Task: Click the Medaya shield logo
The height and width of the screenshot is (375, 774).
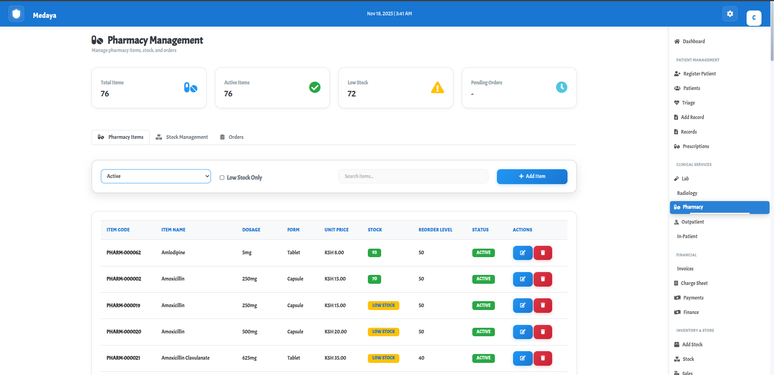Action: 16,14
